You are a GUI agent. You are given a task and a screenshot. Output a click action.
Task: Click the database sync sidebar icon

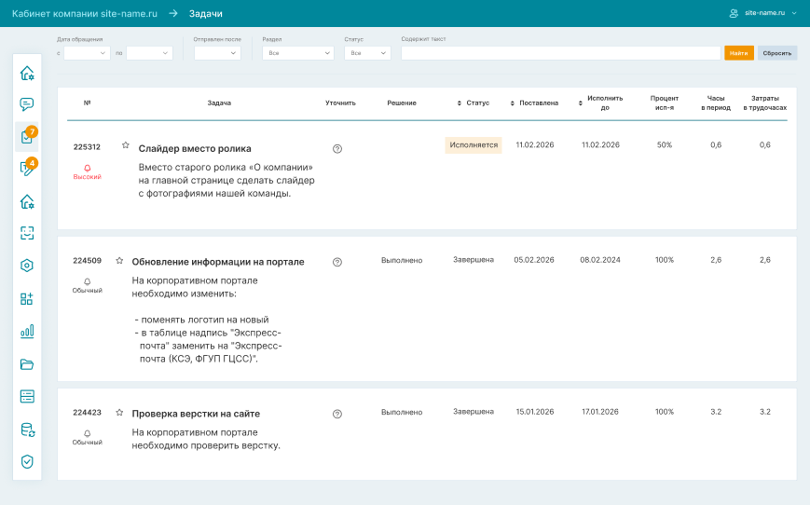point(27,429)
